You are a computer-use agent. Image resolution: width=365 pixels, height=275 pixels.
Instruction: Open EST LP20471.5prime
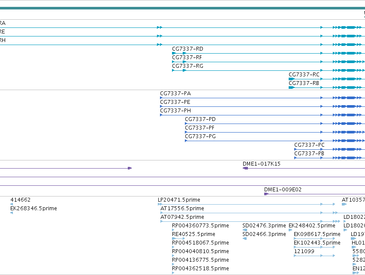coord(179,200)
